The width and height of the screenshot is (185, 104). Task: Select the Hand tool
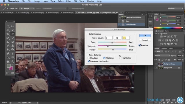(8, 62)
